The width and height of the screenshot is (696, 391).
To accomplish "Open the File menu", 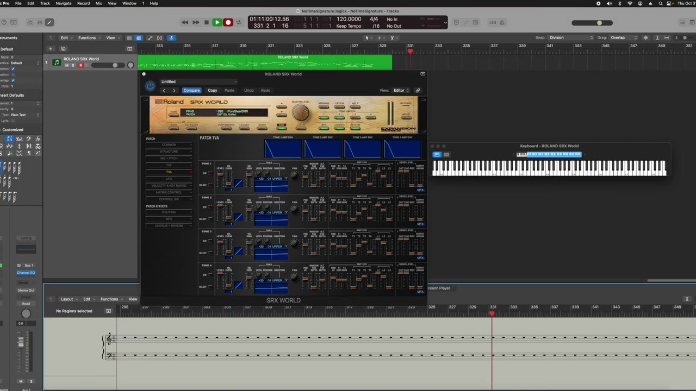I will tap(18, 3).
